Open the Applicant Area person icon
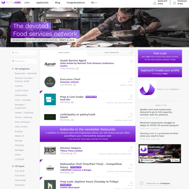Viewport: 189px width, 189px height. [x=155, y=3]
